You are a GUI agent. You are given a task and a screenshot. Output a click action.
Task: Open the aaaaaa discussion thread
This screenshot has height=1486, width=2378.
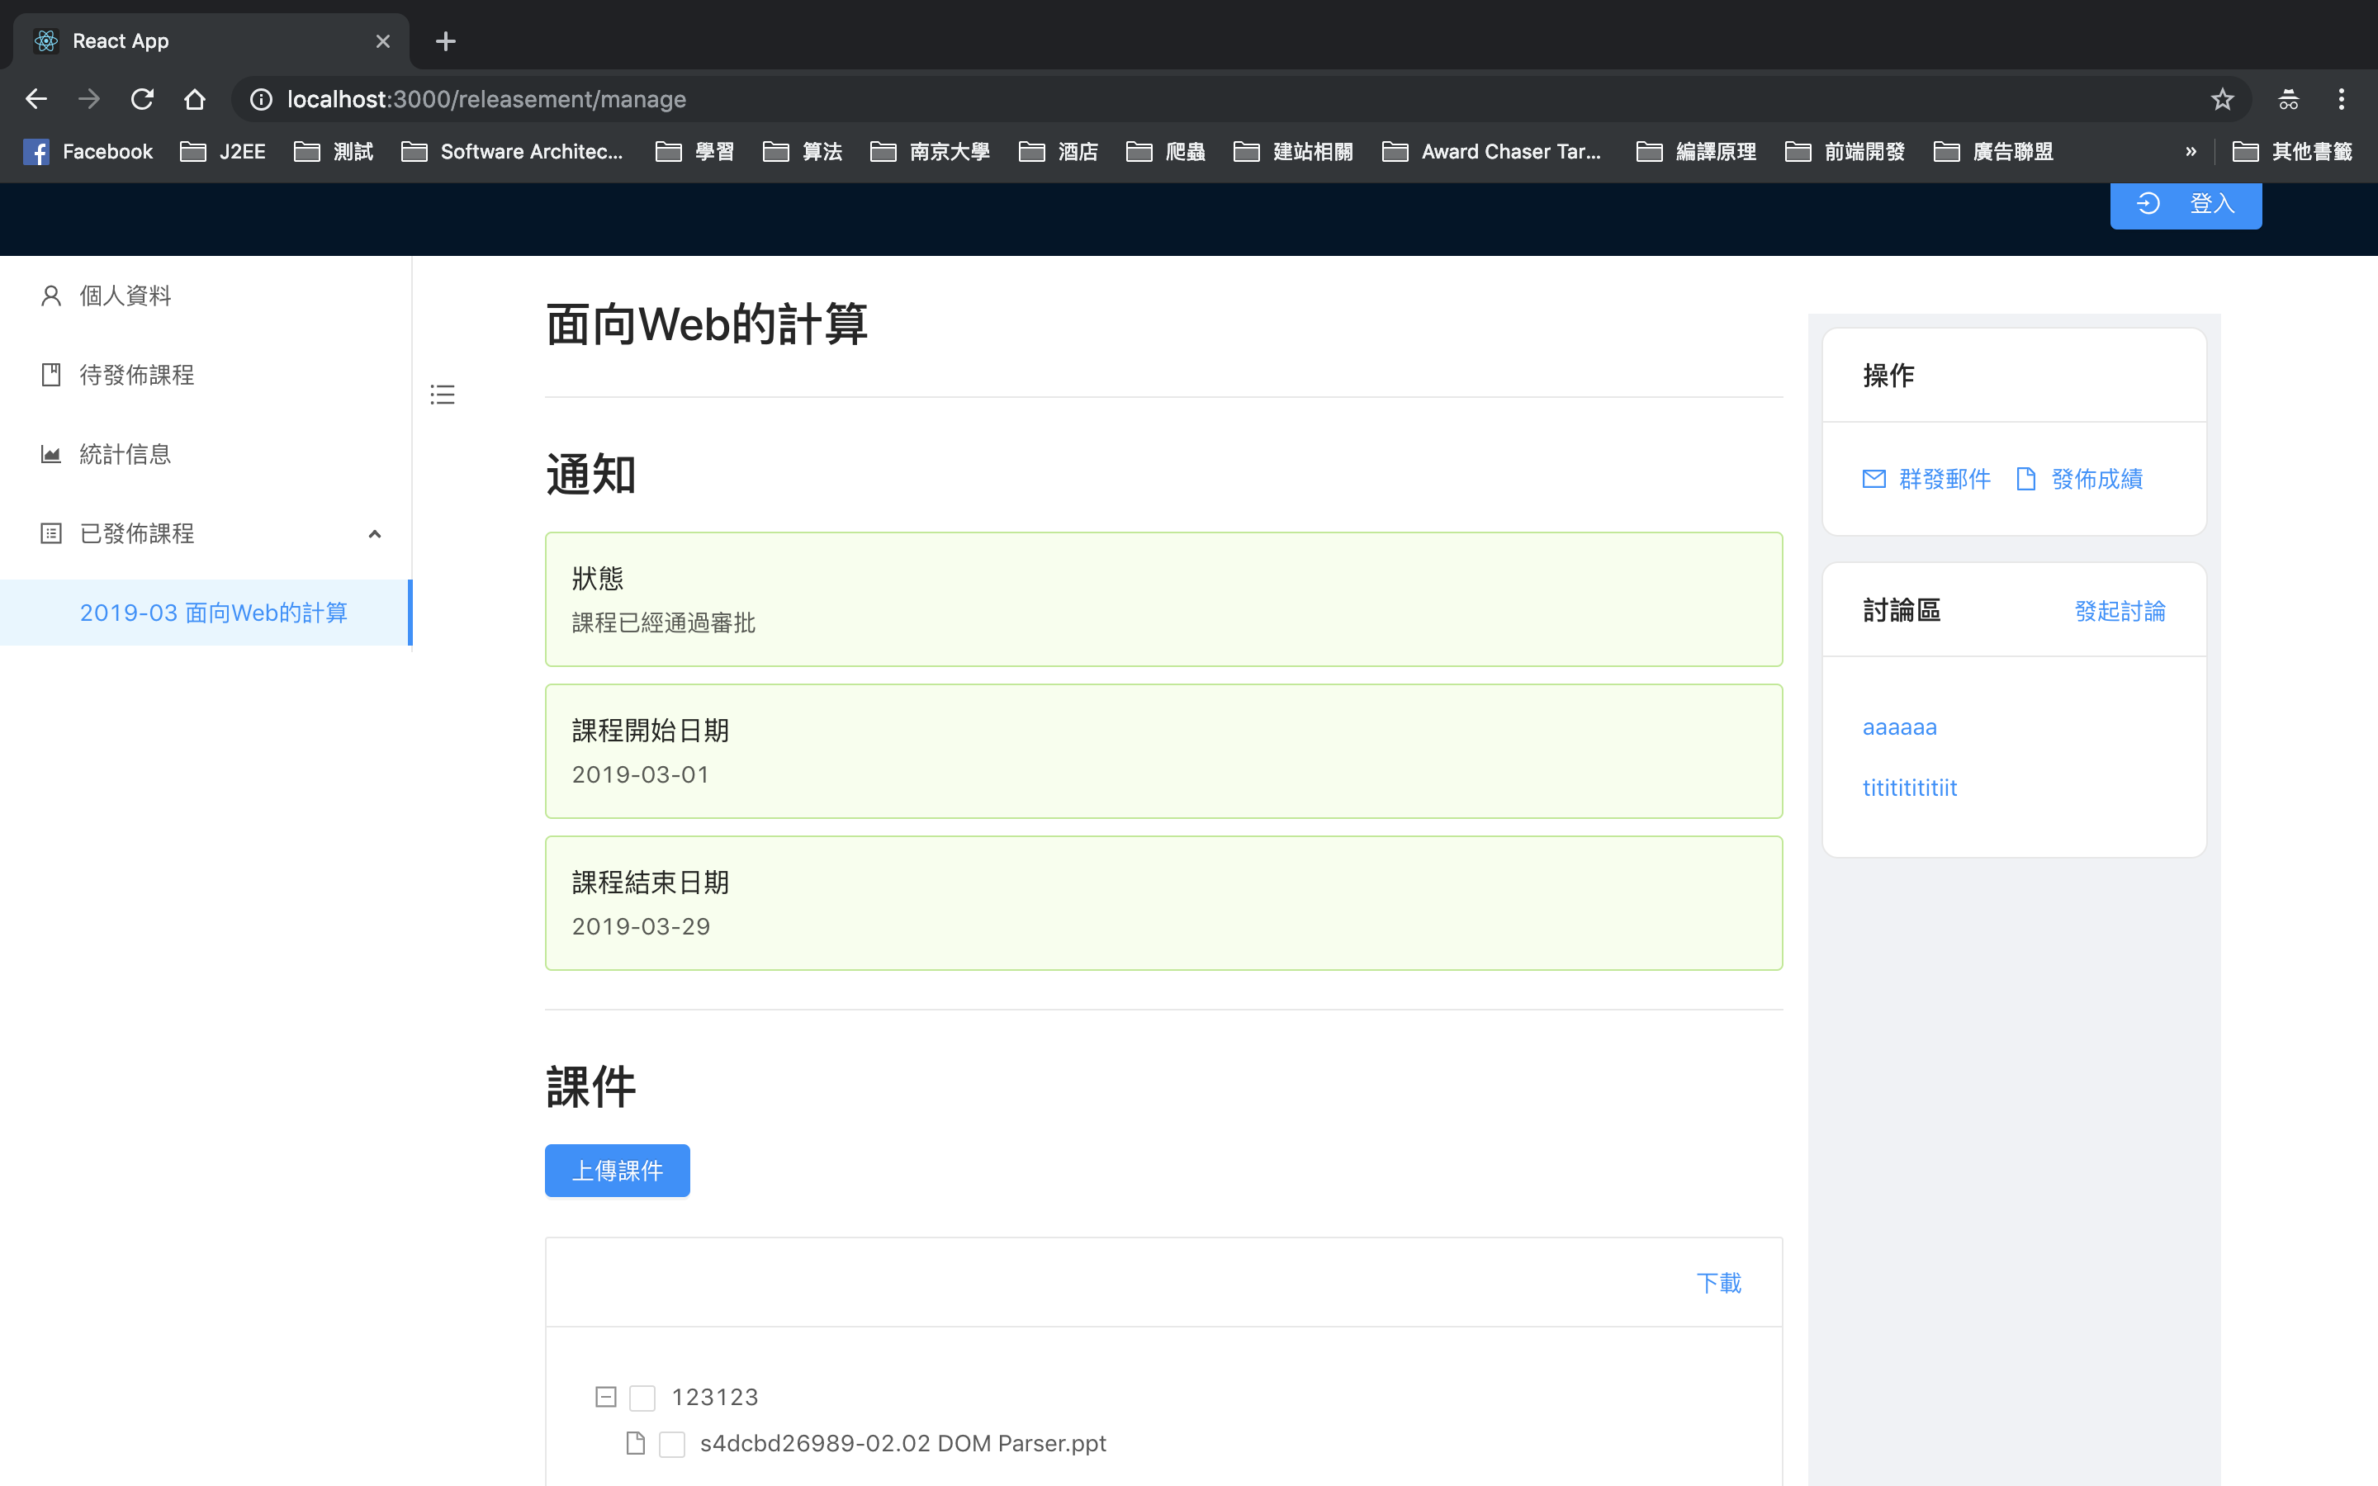[1898, 727]
